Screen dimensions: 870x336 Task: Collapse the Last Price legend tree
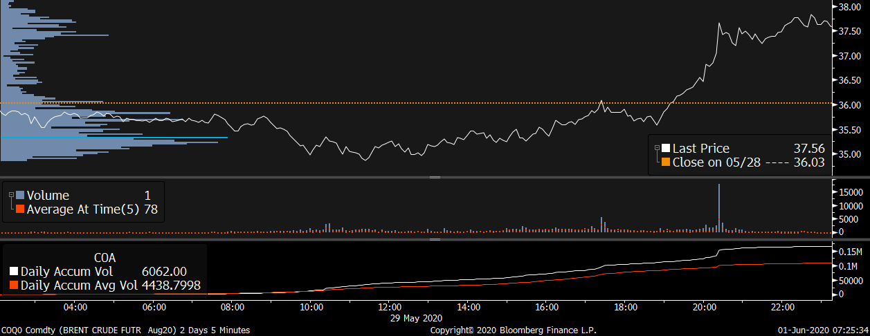[657, 148]
